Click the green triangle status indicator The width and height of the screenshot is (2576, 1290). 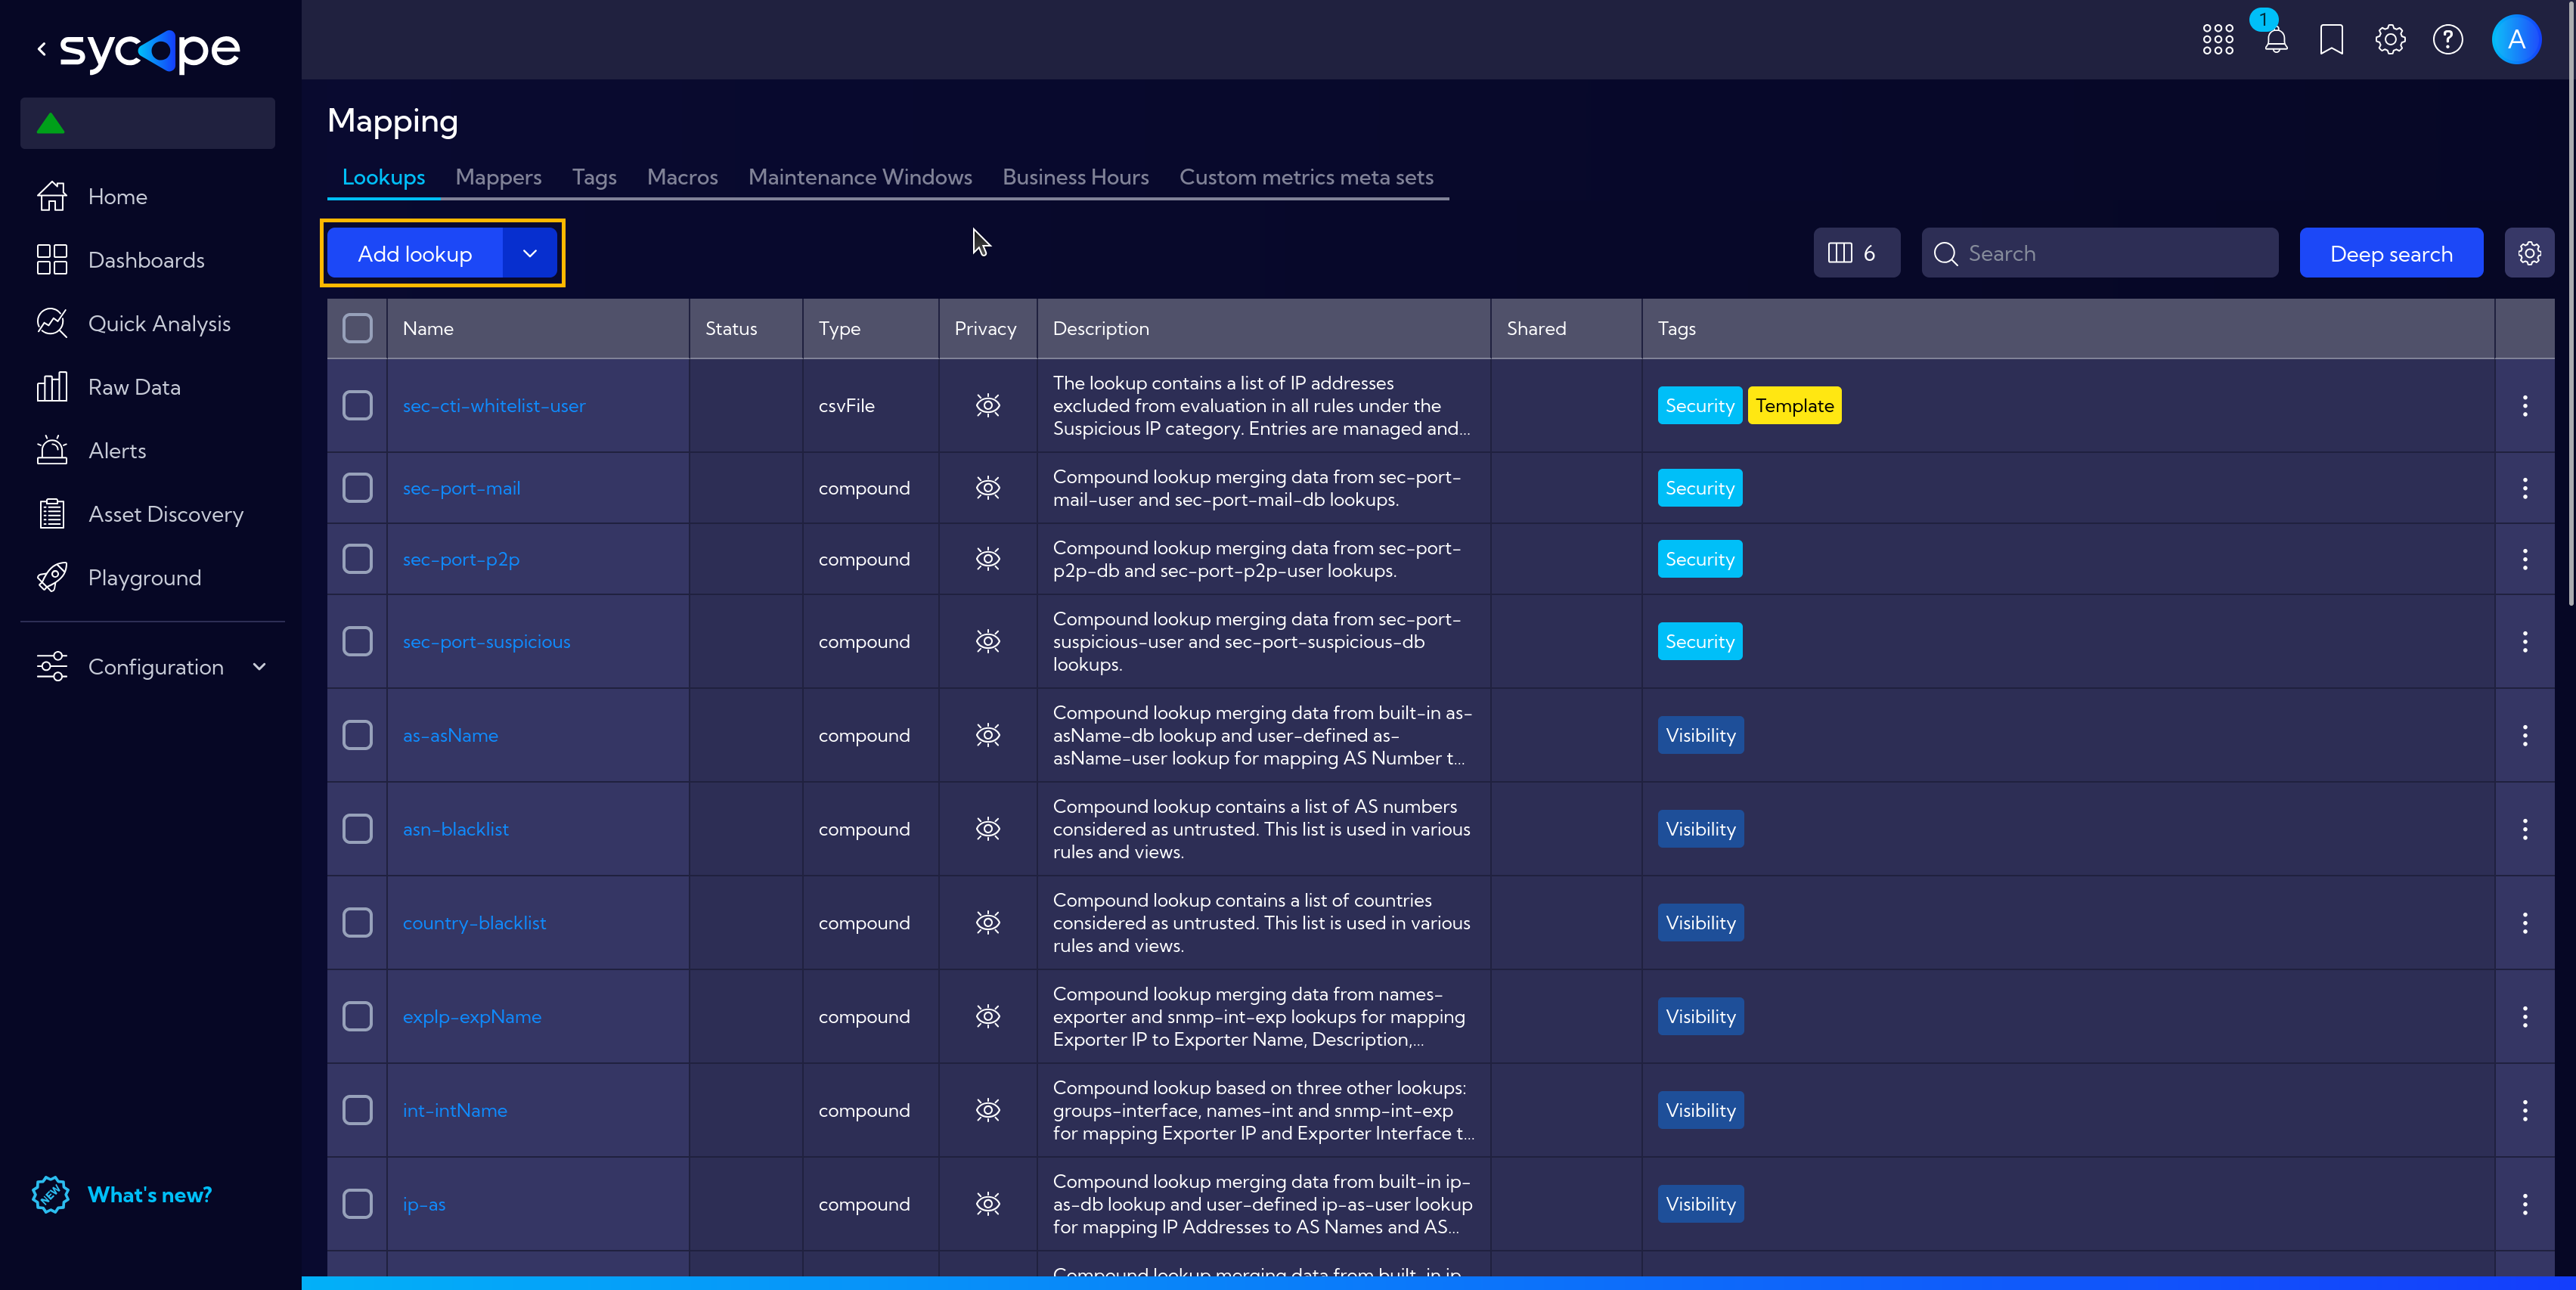click(51, 124)
